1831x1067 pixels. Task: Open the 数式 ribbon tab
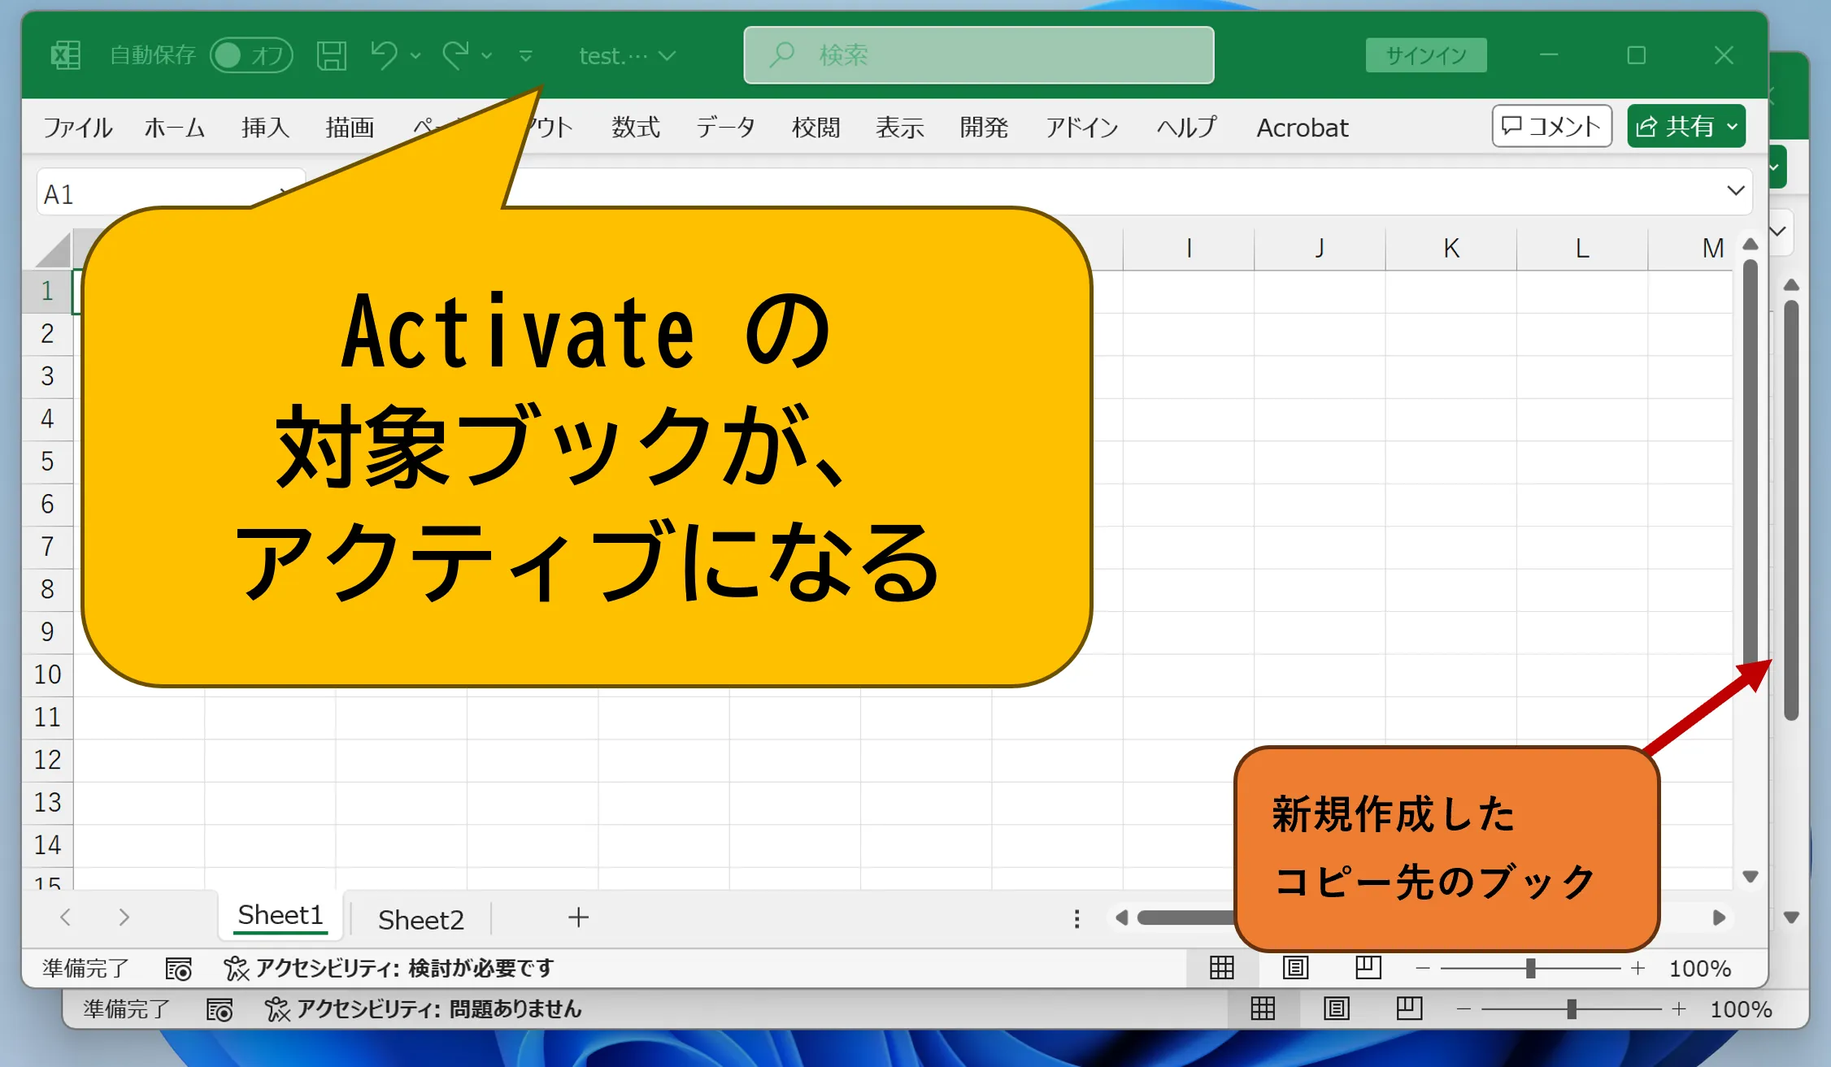[x=635, y=128]
